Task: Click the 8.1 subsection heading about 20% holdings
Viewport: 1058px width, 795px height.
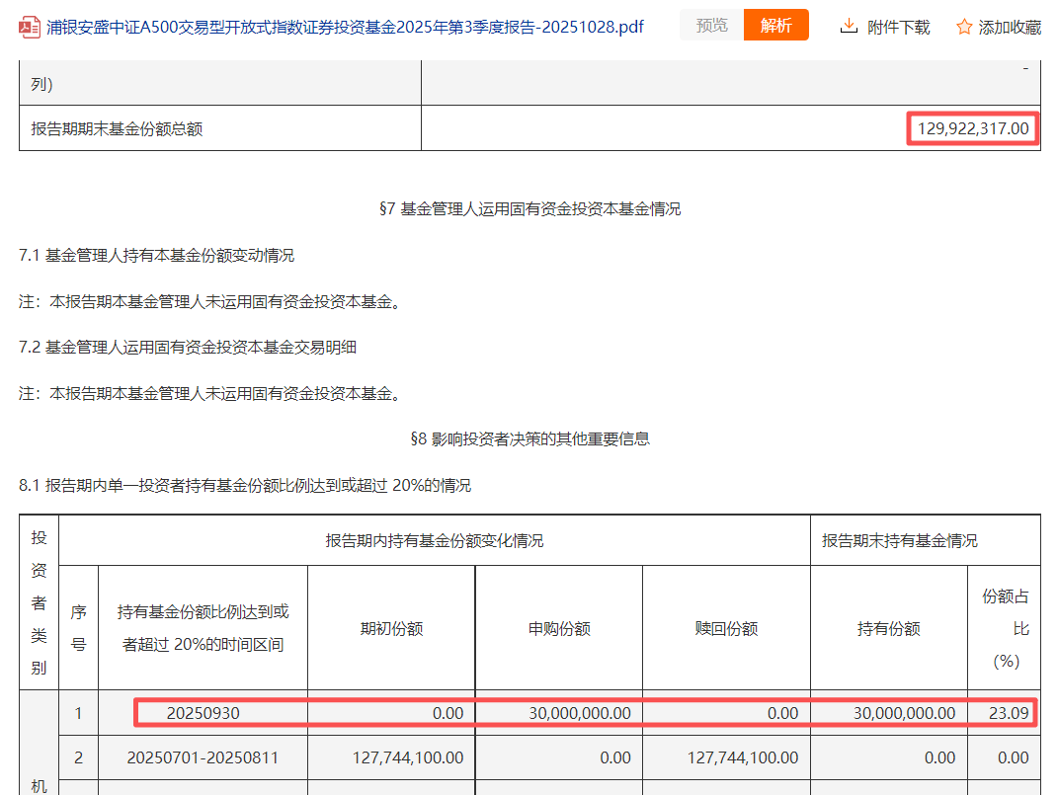Action: 245,486
